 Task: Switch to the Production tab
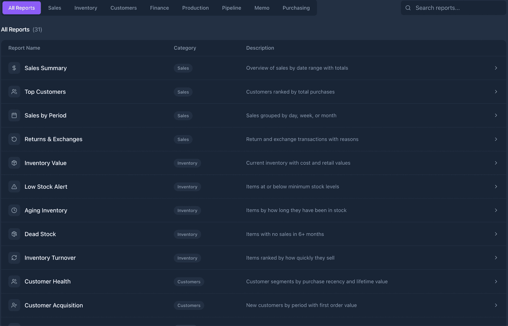195,8
